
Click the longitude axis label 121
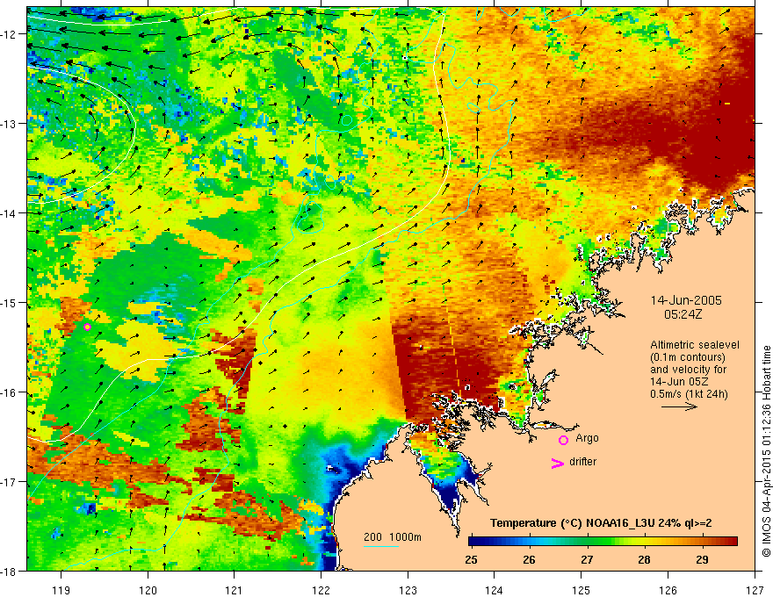[x=235, y=590]
